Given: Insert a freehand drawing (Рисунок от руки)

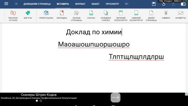Looking at the screenshot, I should [x=13, y=16].
